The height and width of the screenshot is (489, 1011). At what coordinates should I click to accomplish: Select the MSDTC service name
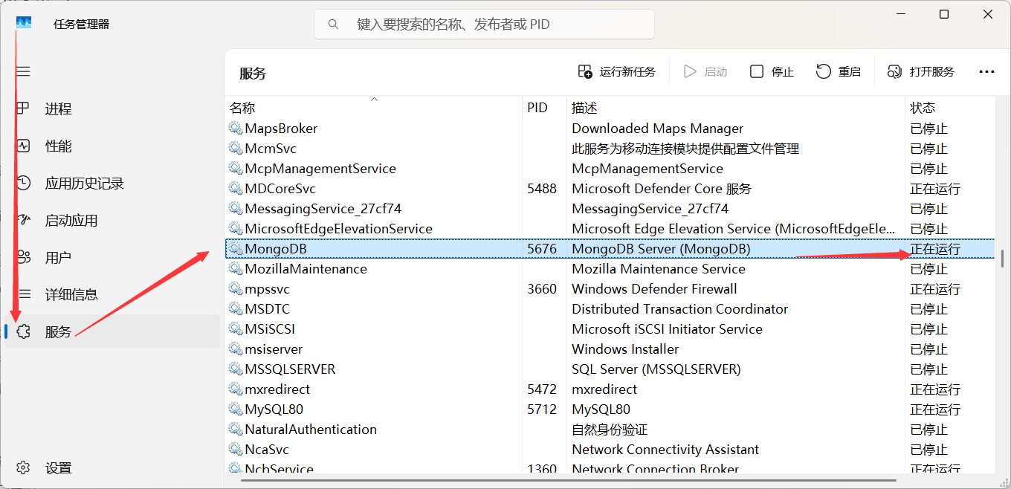(x=268, y=309)
